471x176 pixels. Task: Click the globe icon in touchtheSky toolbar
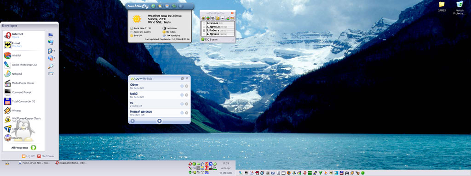click(153, 6)
